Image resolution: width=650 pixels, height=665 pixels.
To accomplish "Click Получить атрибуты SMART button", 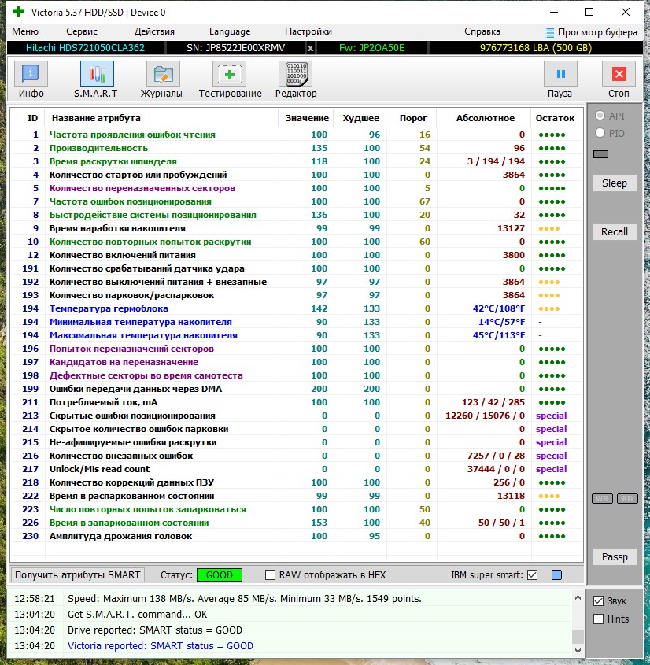I will pyautogui.click(x=78, y=575).
